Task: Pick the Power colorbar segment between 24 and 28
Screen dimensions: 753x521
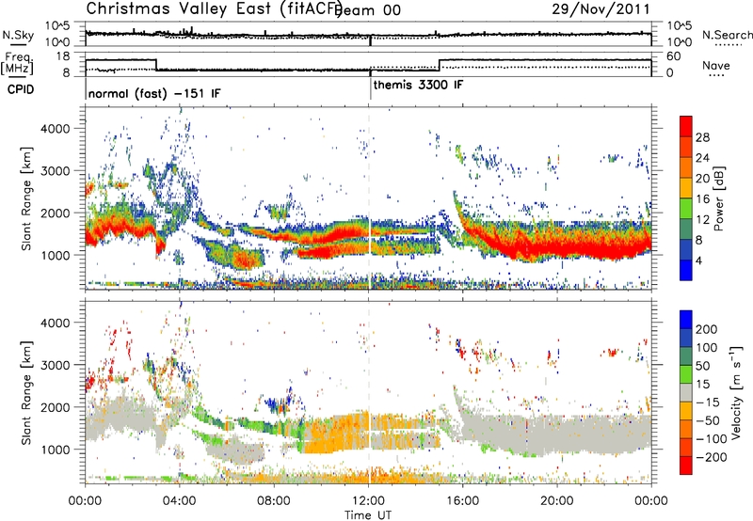Action: (686, 148)
